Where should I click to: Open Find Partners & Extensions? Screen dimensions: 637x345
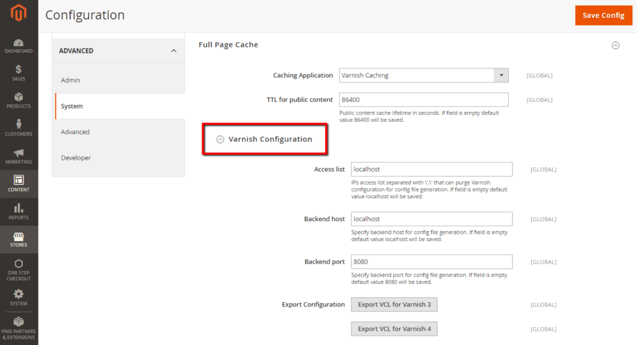point(19,328)
